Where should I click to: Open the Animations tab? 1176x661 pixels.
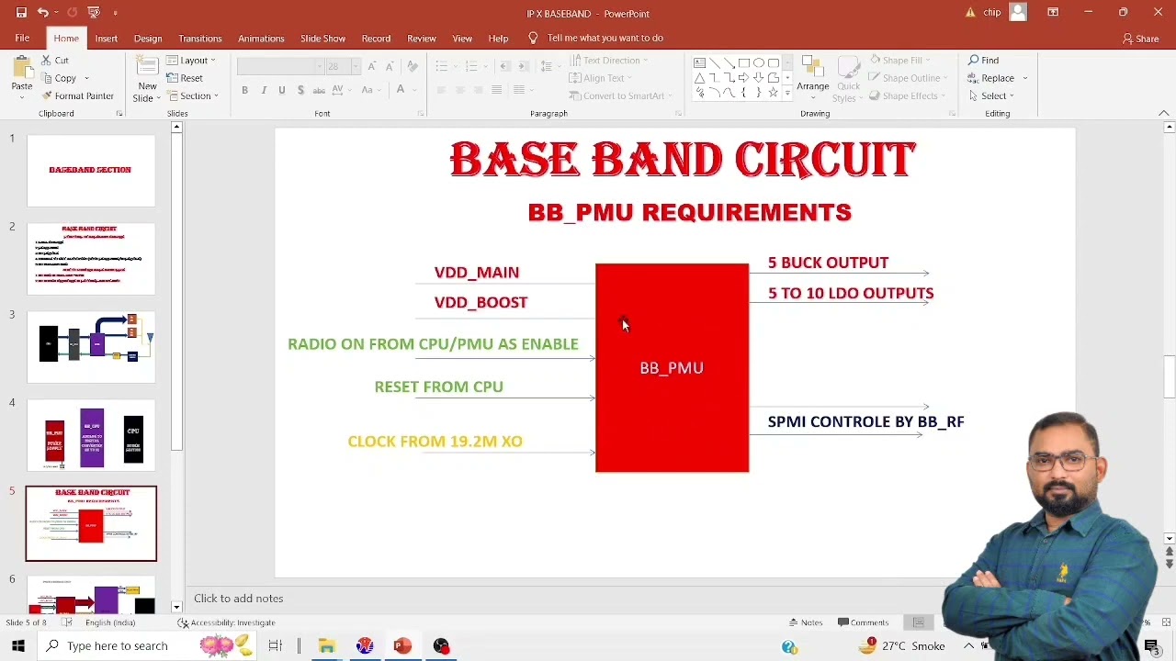tap(261, 39)
